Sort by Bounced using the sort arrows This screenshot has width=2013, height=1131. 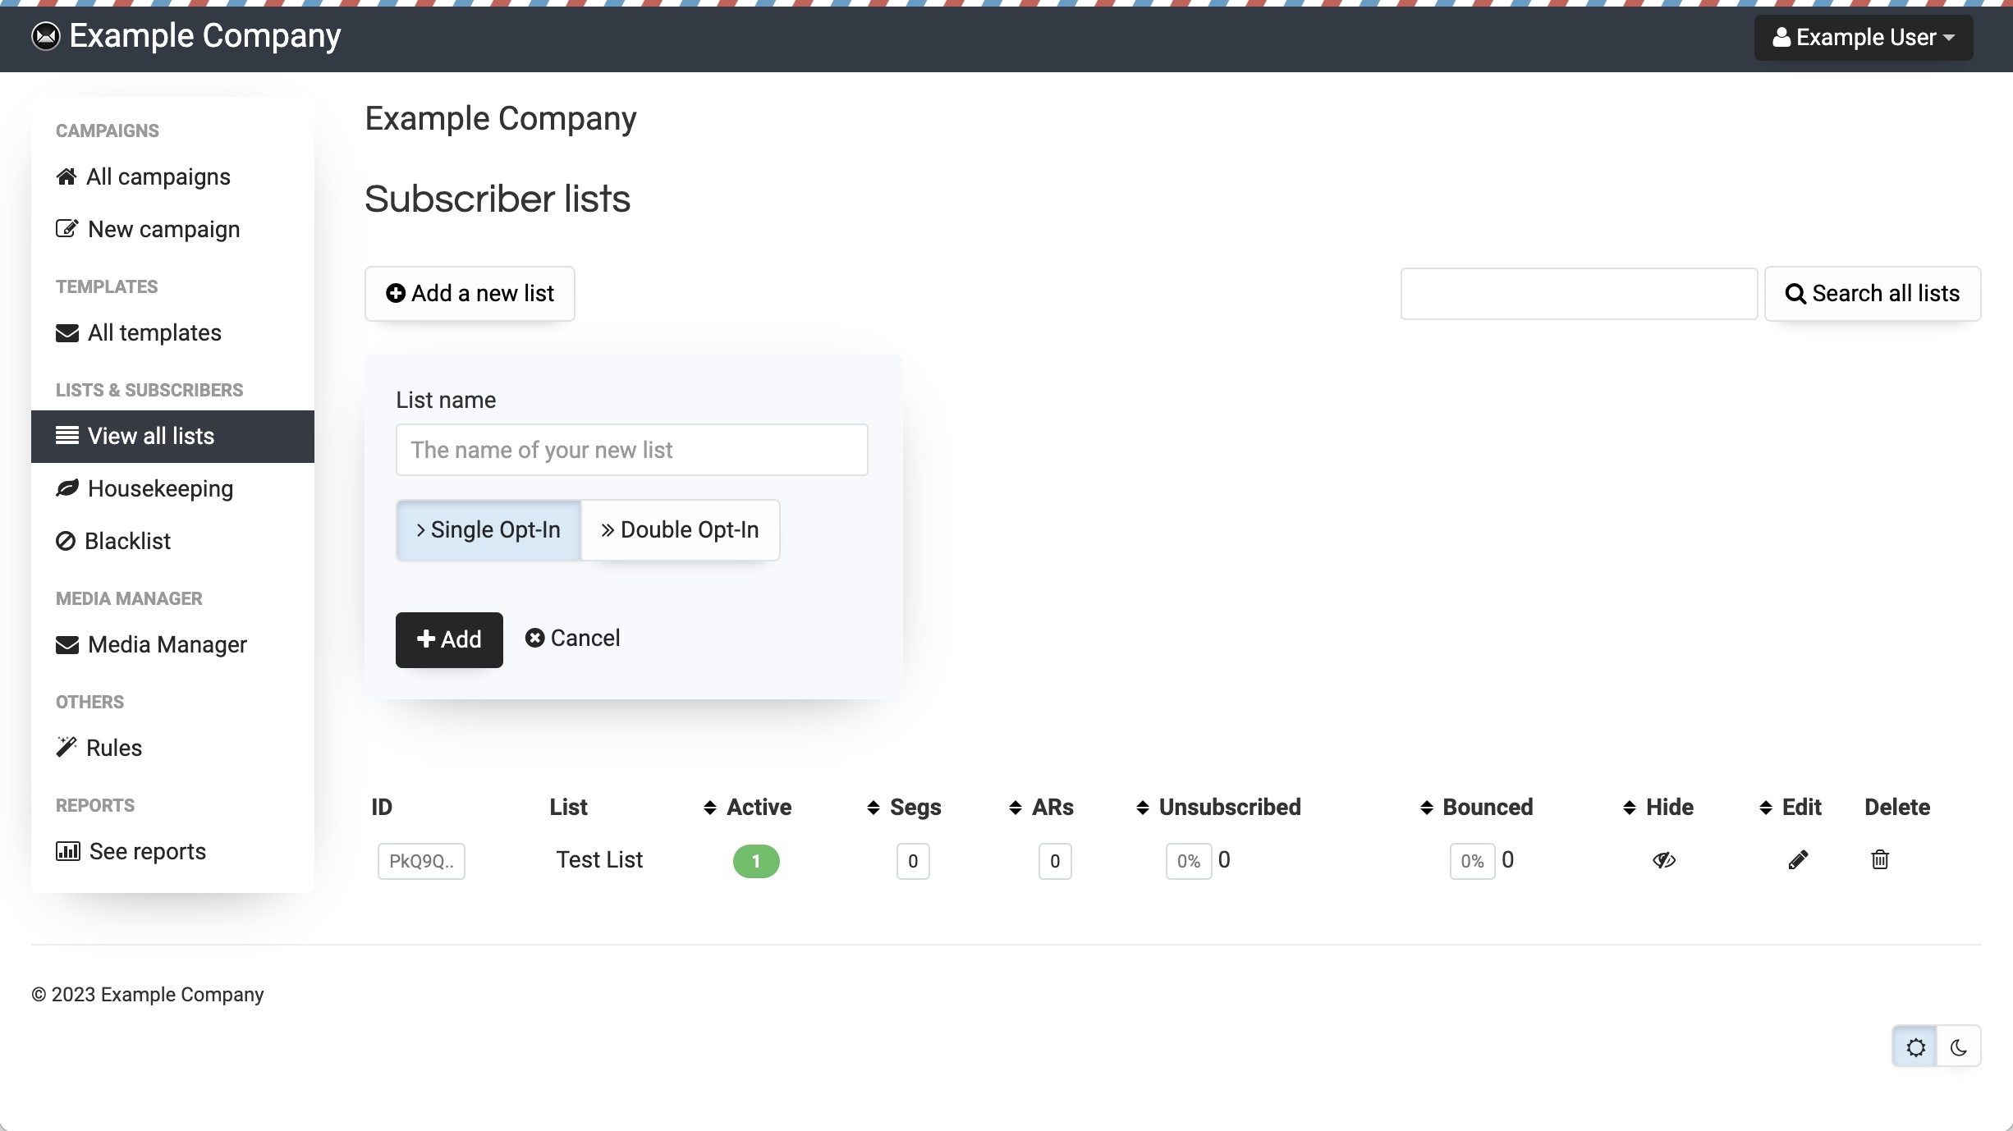[x=1427, y=808]
